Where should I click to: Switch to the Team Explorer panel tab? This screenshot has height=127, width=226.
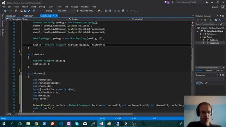[x=210, y=71]
